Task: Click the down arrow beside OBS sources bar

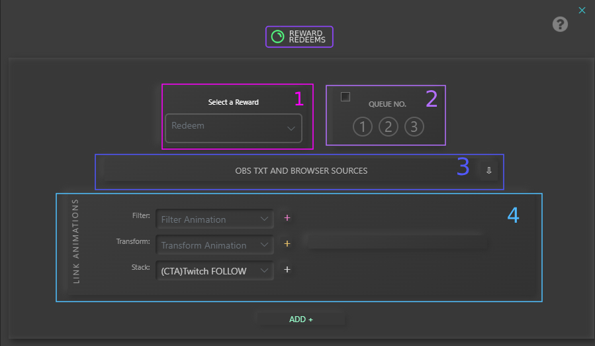Action: [x=488, y=170]
